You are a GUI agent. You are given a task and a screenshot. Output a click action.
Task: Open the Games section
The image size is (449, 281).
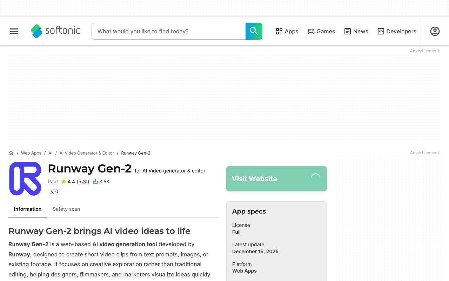(321, 31)
